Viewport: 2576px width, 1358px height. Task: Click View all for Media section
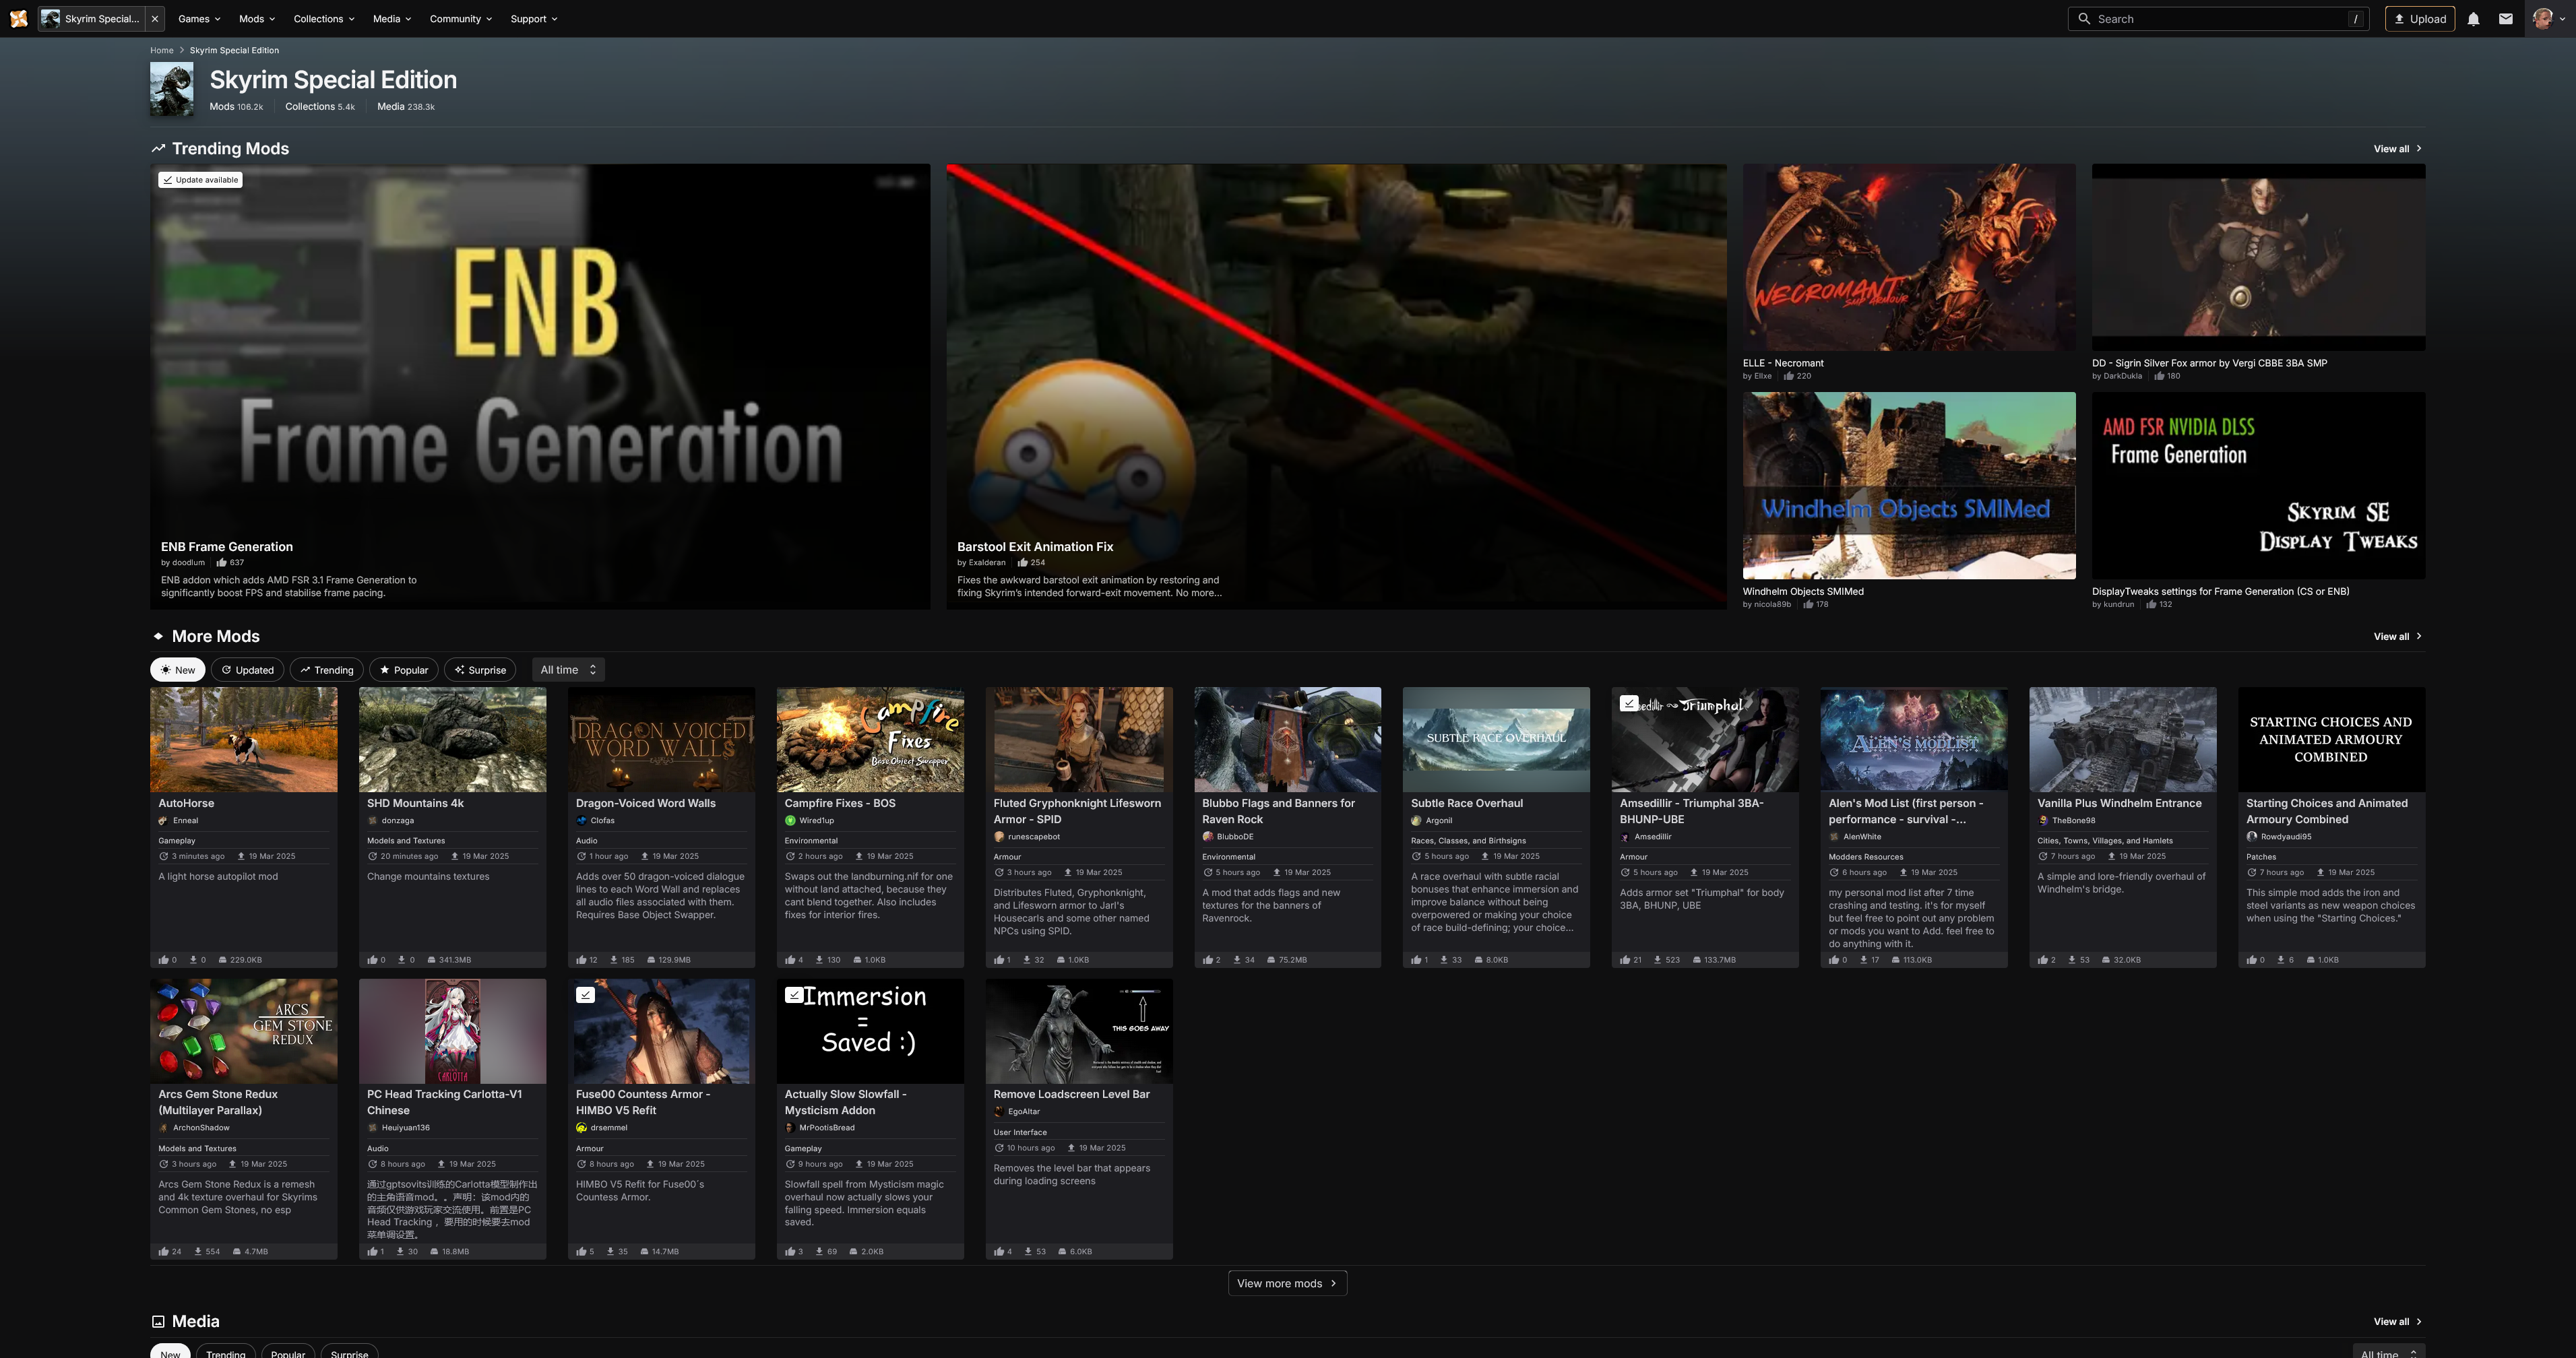[x=2398, y=1322]
